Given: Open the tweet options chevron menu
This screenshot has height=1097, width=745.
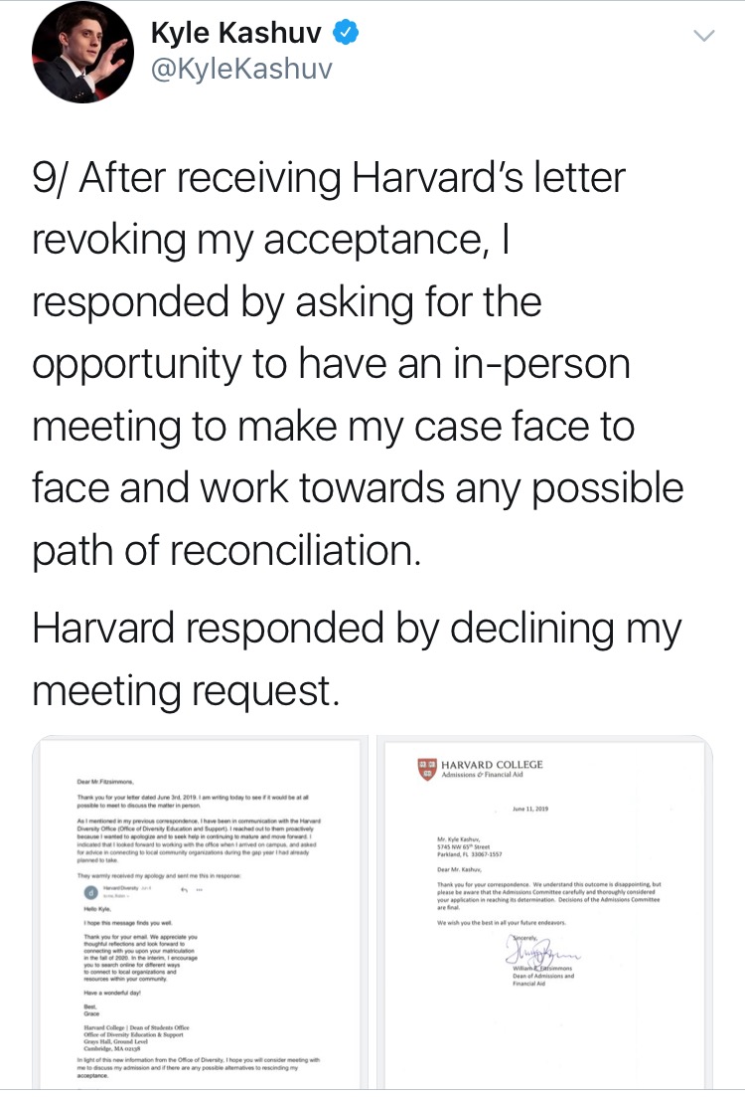Looking at the screenshot, I should [703, 36].
